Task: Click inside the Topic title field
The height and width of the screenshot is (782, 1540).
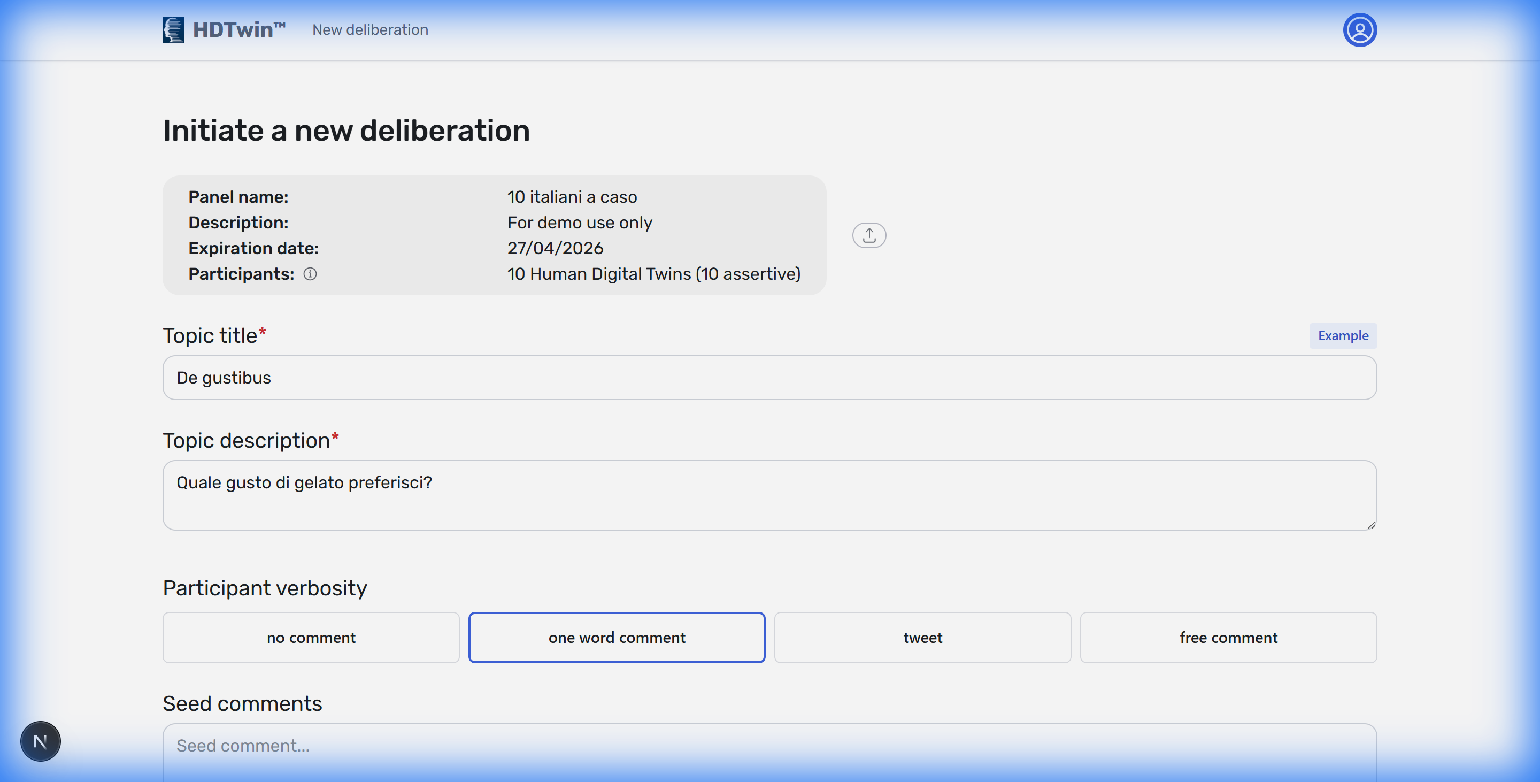Action: tap(769, 377)
